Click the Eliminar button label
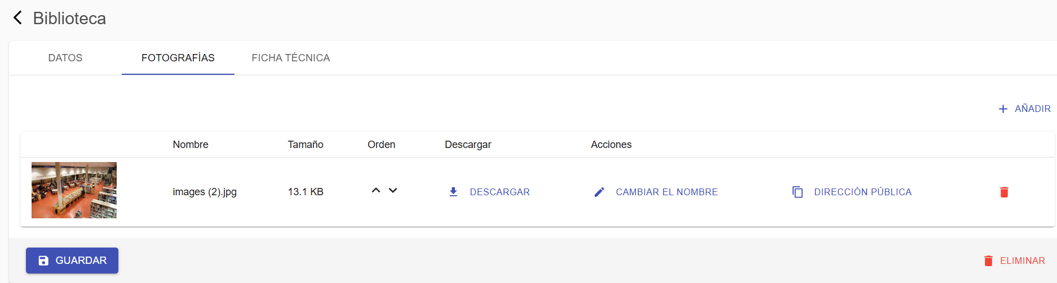This screenshot has width=1057, height=283. click(x=1023, y=260)
